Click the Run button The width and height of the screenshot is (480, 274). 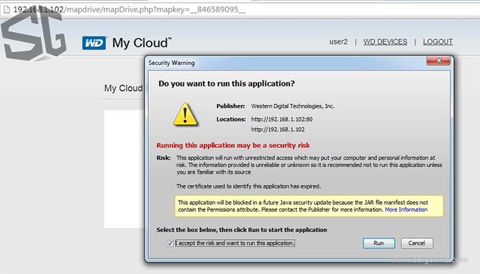[379, 243]
